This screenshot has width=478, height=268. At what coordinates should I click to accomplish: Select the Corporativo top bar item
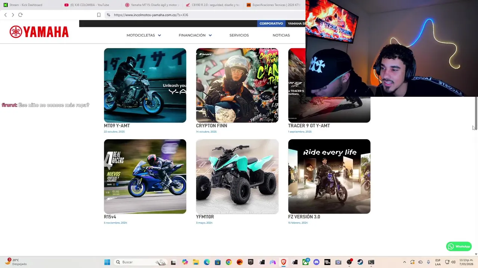(271, 23)
